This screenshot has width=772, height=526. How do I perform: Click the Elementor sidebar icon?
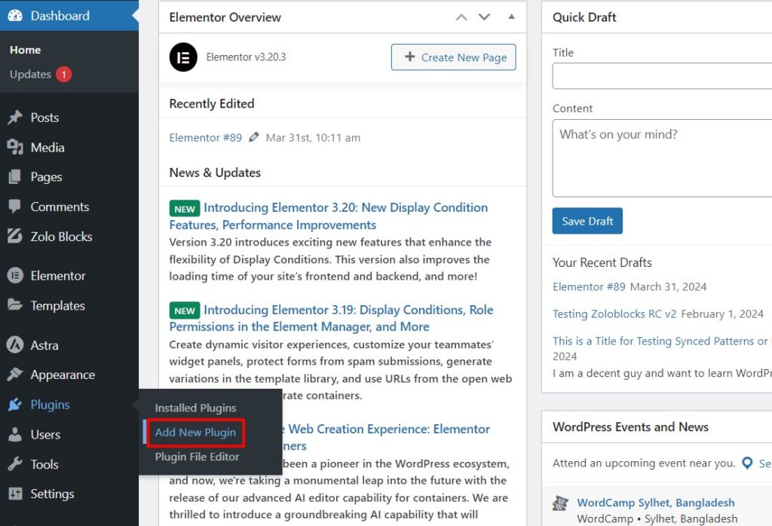(x=15, y=276)
